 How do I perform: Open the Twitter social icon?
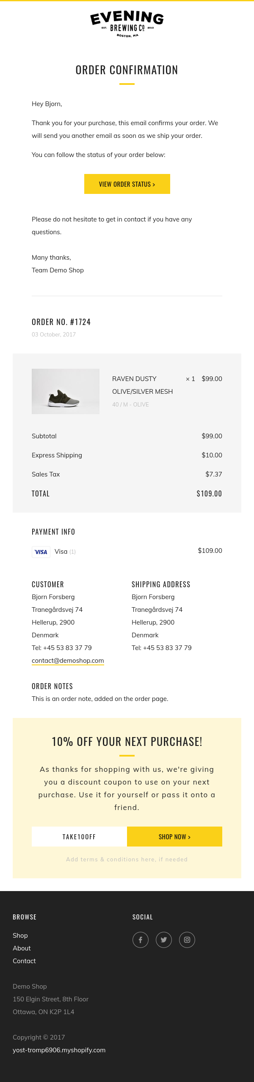[x=164, y=940]
